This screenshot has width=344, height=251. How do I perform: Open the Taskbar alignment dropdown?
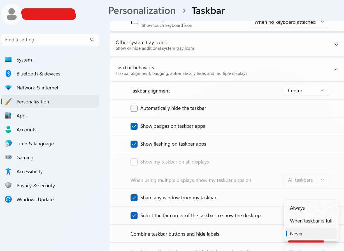(306, 90)
